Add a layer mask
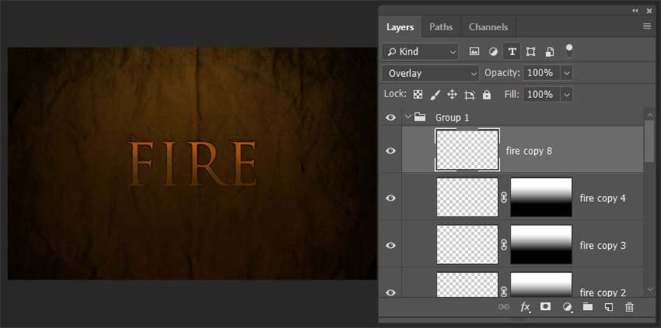Image resolution: width=661 pixels, height=328 pixels. pyautogui.click(x=545, y=307)
